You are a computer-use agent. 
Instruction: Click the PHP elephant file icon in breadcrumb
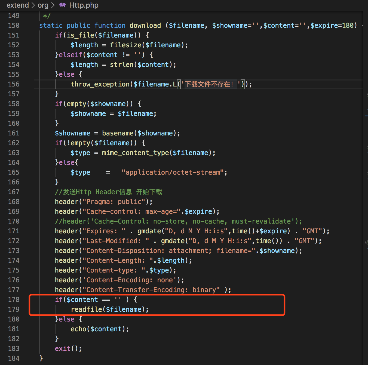62,5
